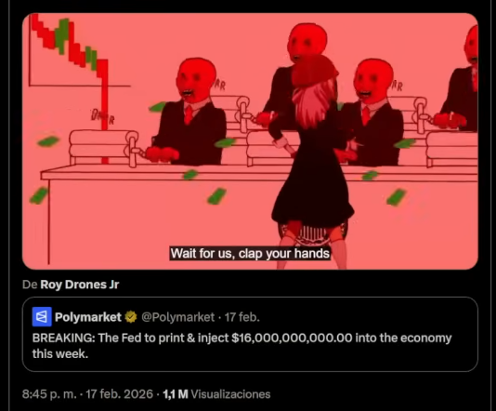This screenshot has height=411, width=496.
Task: Open the Polymarket display name in quoted post
Action: 88,317
